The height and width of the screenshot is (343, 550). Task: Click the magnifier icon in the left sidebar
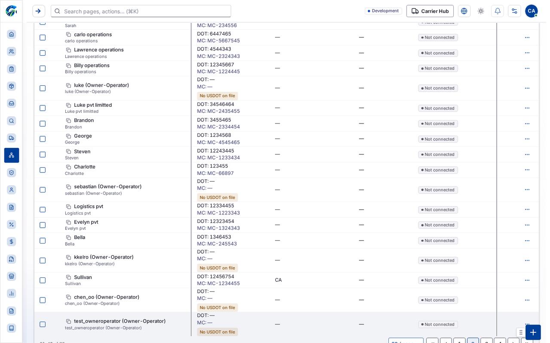[12, 121]
